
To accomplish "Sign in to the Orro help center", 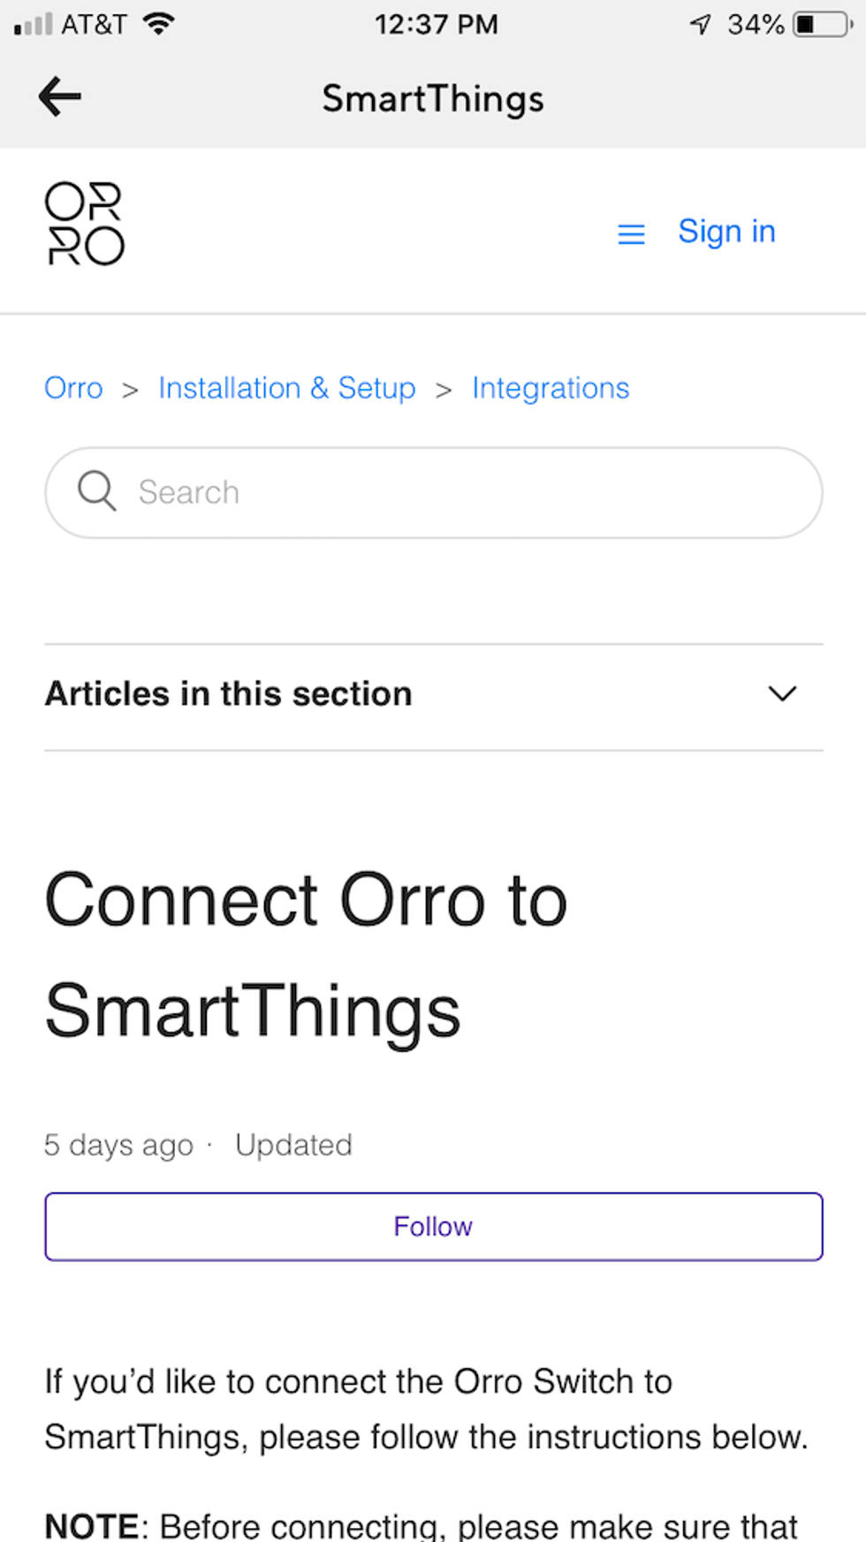I will point(726,231).
